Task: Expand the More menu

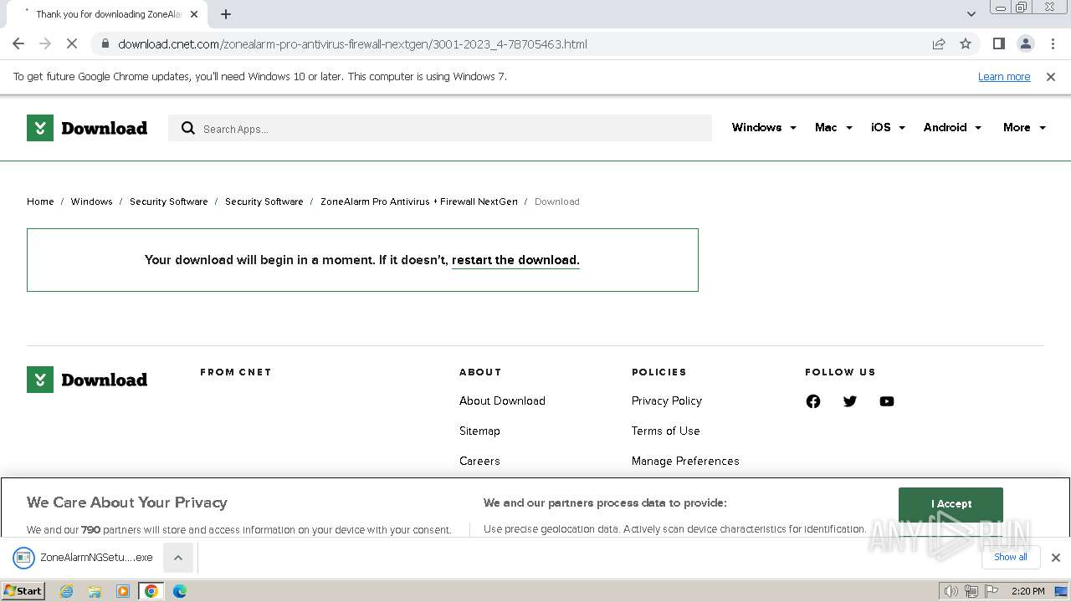Action: click(1024, 127)
